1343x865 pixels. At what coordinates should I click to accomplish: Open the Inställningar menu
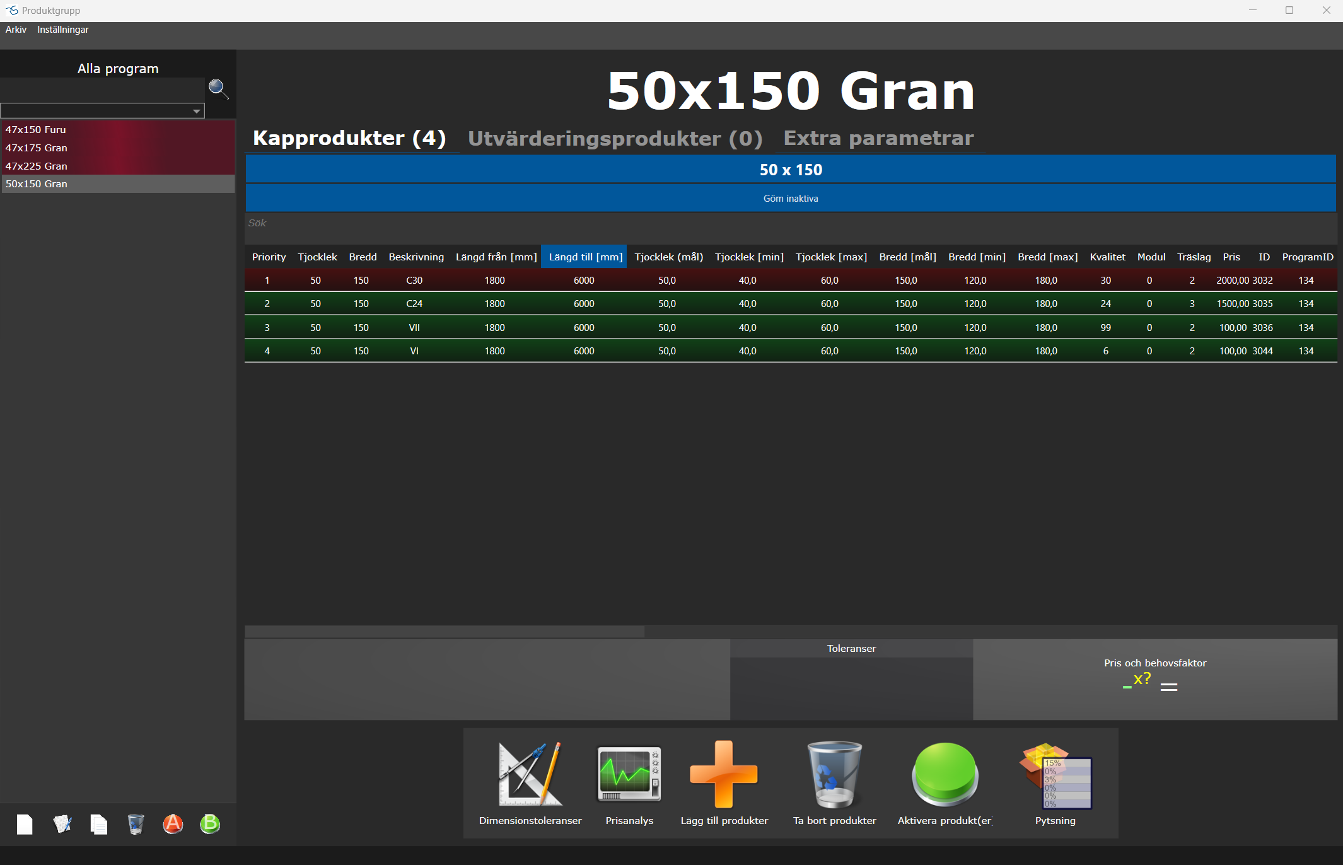point(62,30)
